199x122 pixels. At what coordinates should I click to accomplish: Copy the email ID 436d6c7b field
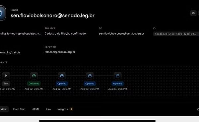(x=176, y=34)
